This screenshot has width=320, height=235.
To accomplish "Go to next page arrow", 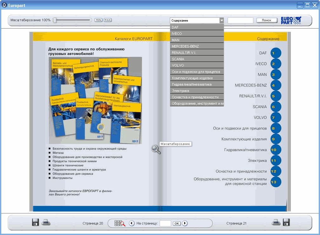I will pos(185,223).
